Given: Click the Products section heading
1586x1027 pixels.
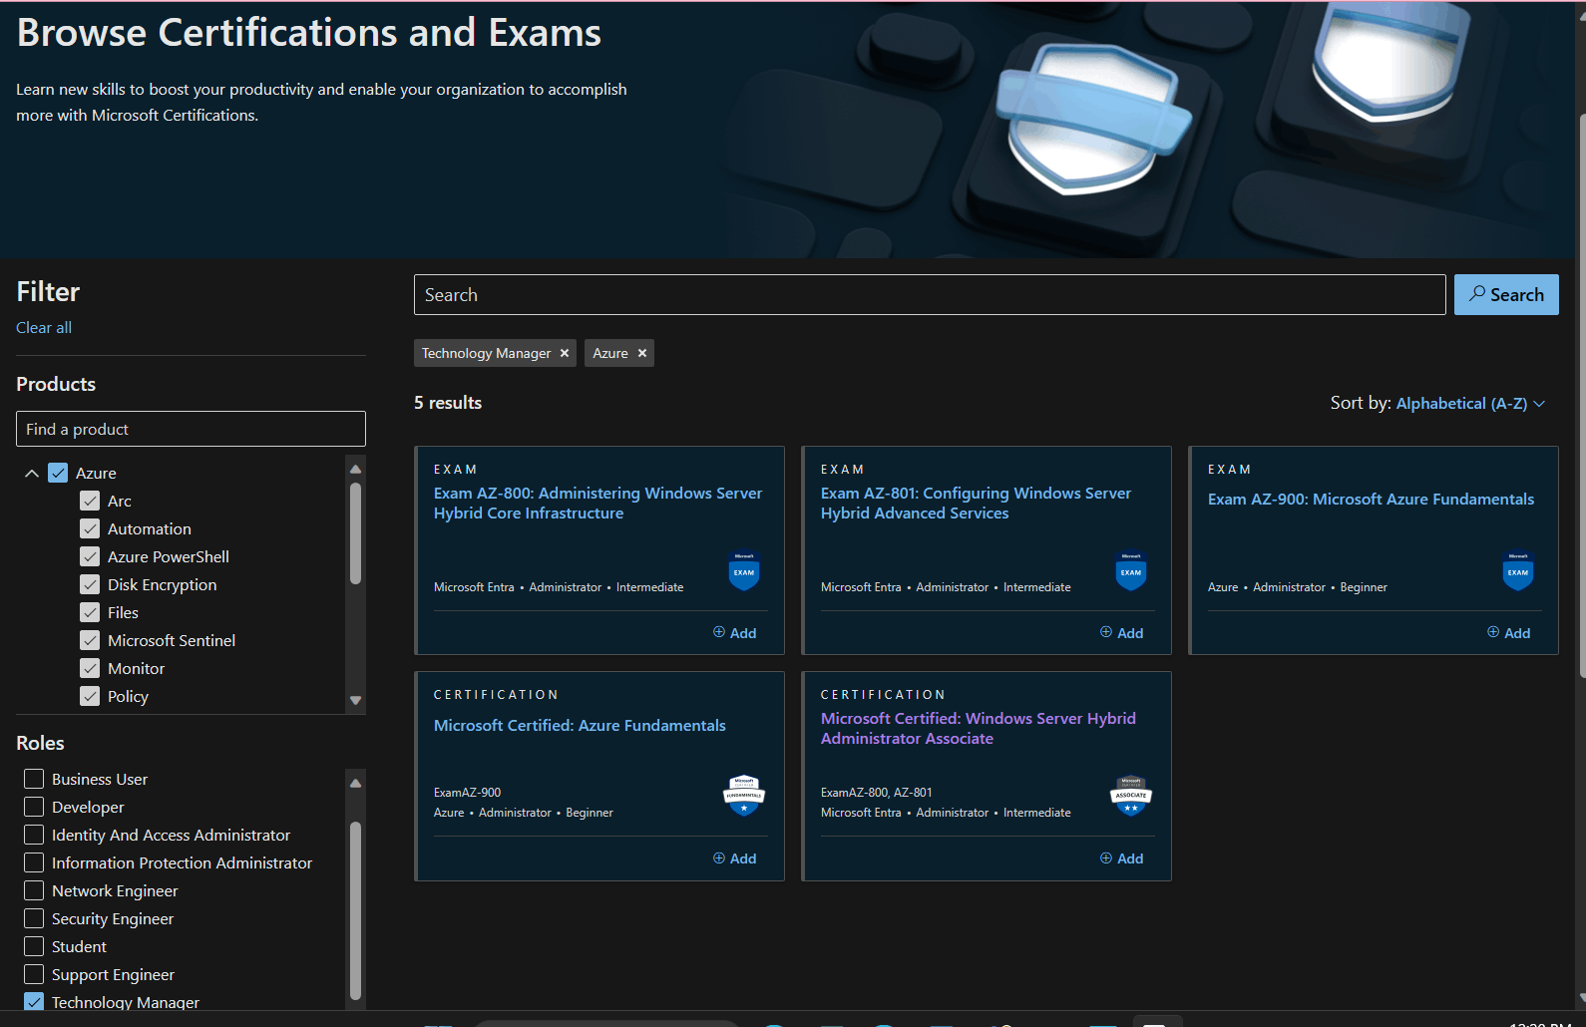Looking at the screenshot, I should pyautogui.click(x=56, y=384).
